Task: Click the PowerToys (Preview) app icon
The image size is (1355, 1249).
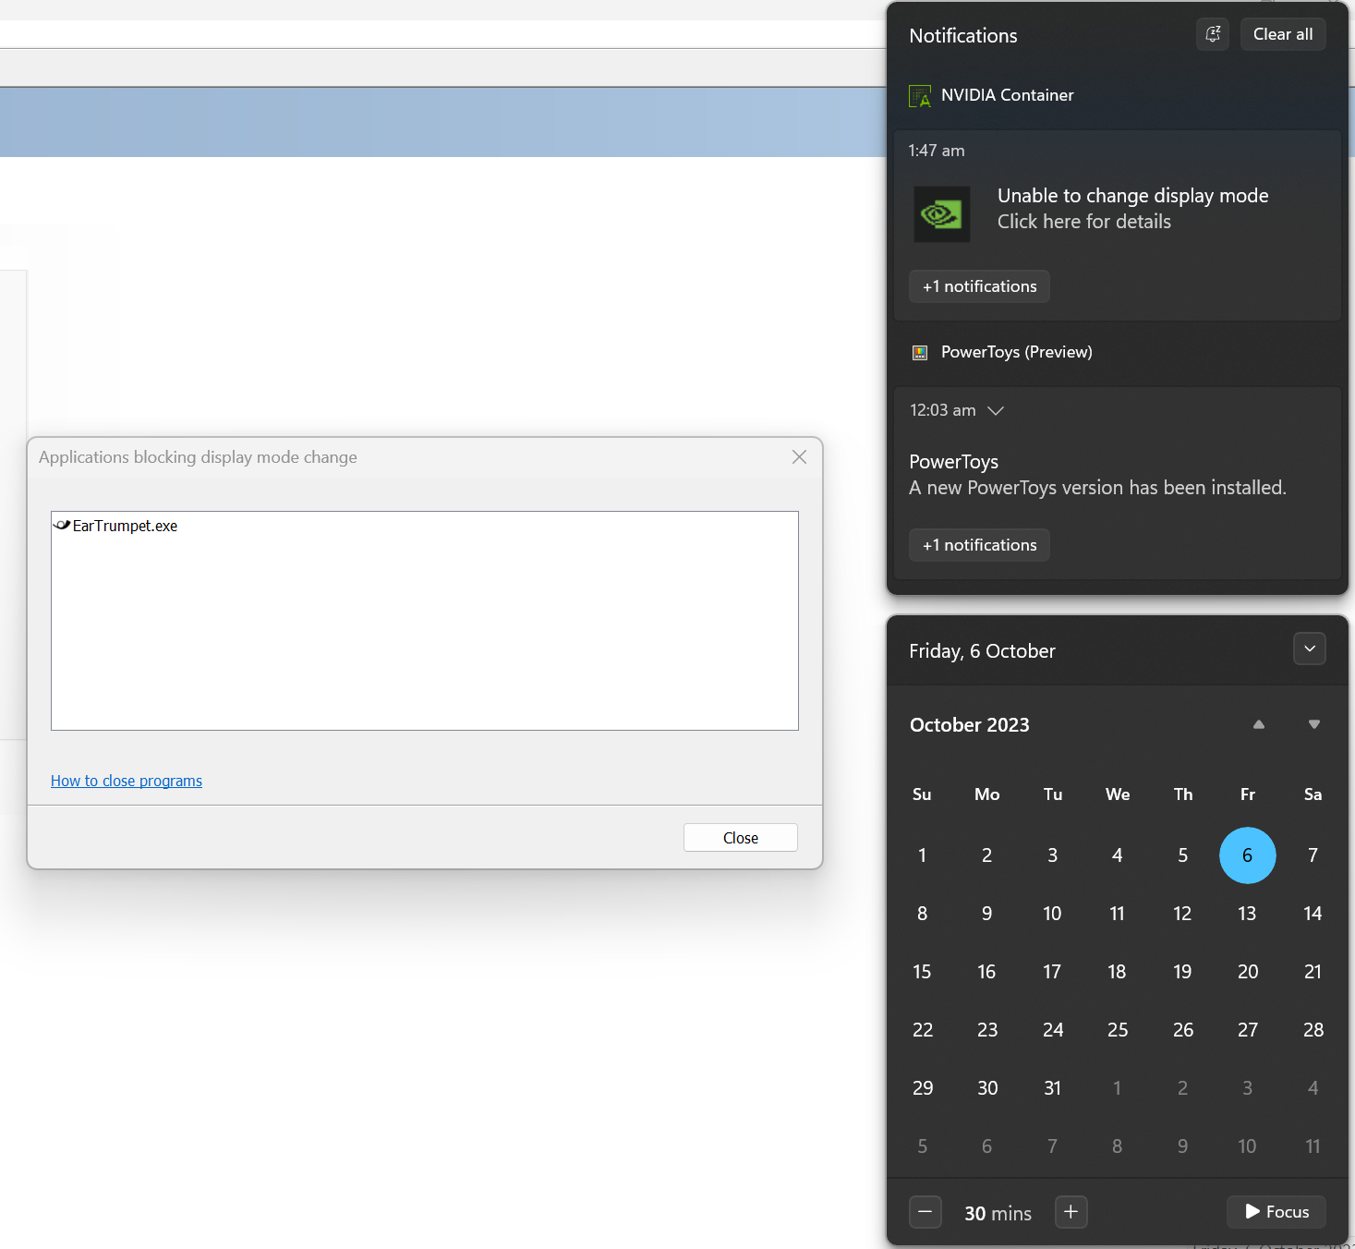Action: tap(920, 352)
